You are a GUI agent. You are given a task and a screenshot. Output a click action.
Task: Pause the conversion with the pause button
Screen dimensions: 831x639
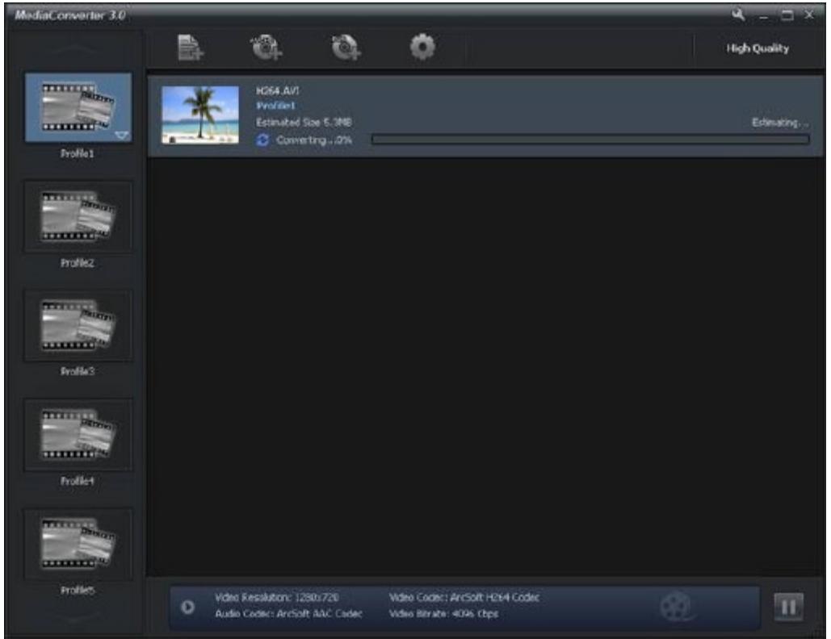(788, 607)
